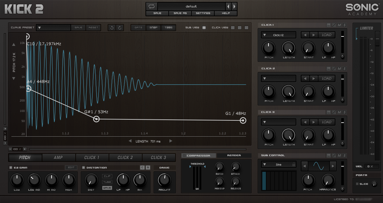This screenshot has width=383, height=203.
Task: Click the Limiter threshold slider handle
Action: click(x=377, y=39)
